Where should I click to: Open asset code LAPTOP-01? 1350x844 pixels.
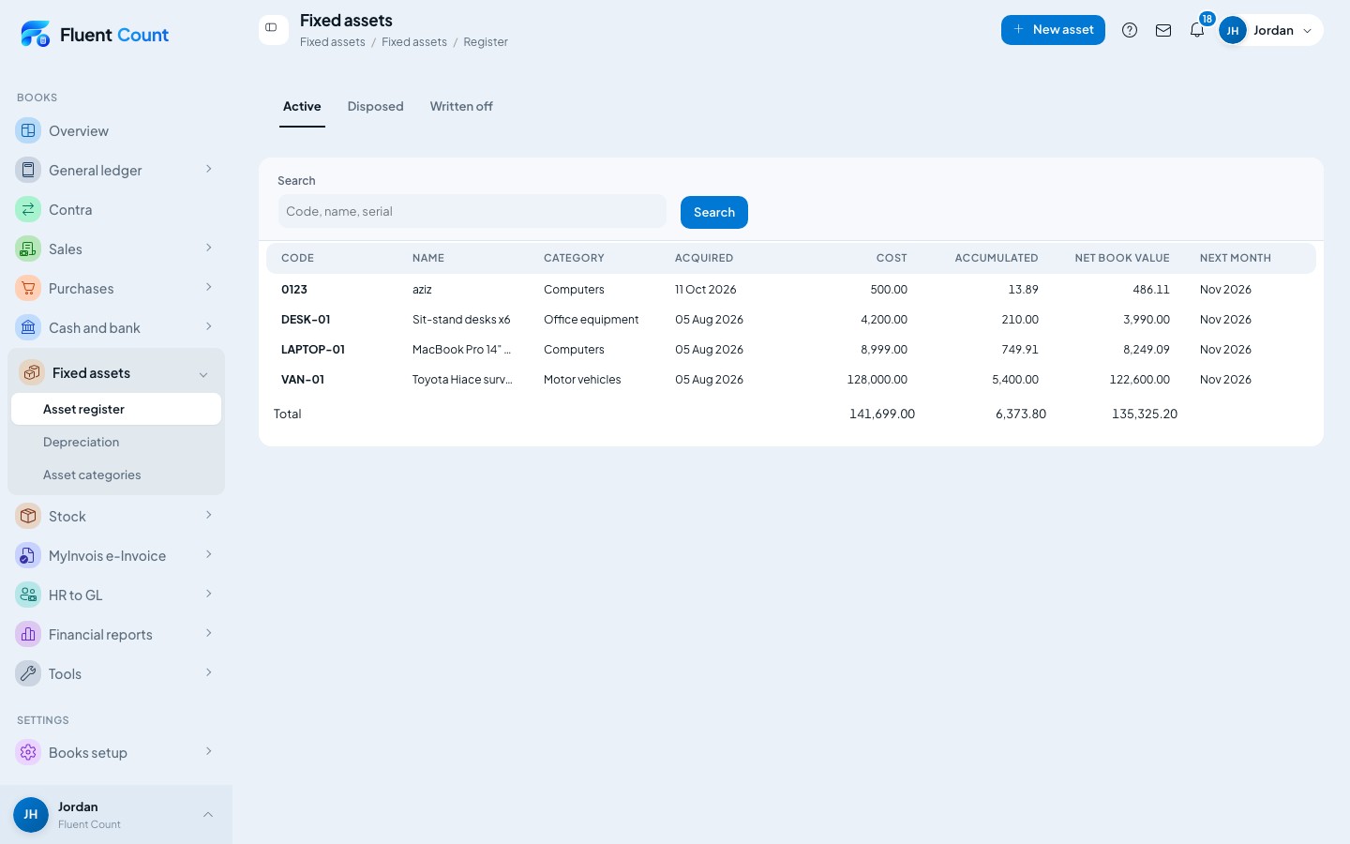click(313, 350)
